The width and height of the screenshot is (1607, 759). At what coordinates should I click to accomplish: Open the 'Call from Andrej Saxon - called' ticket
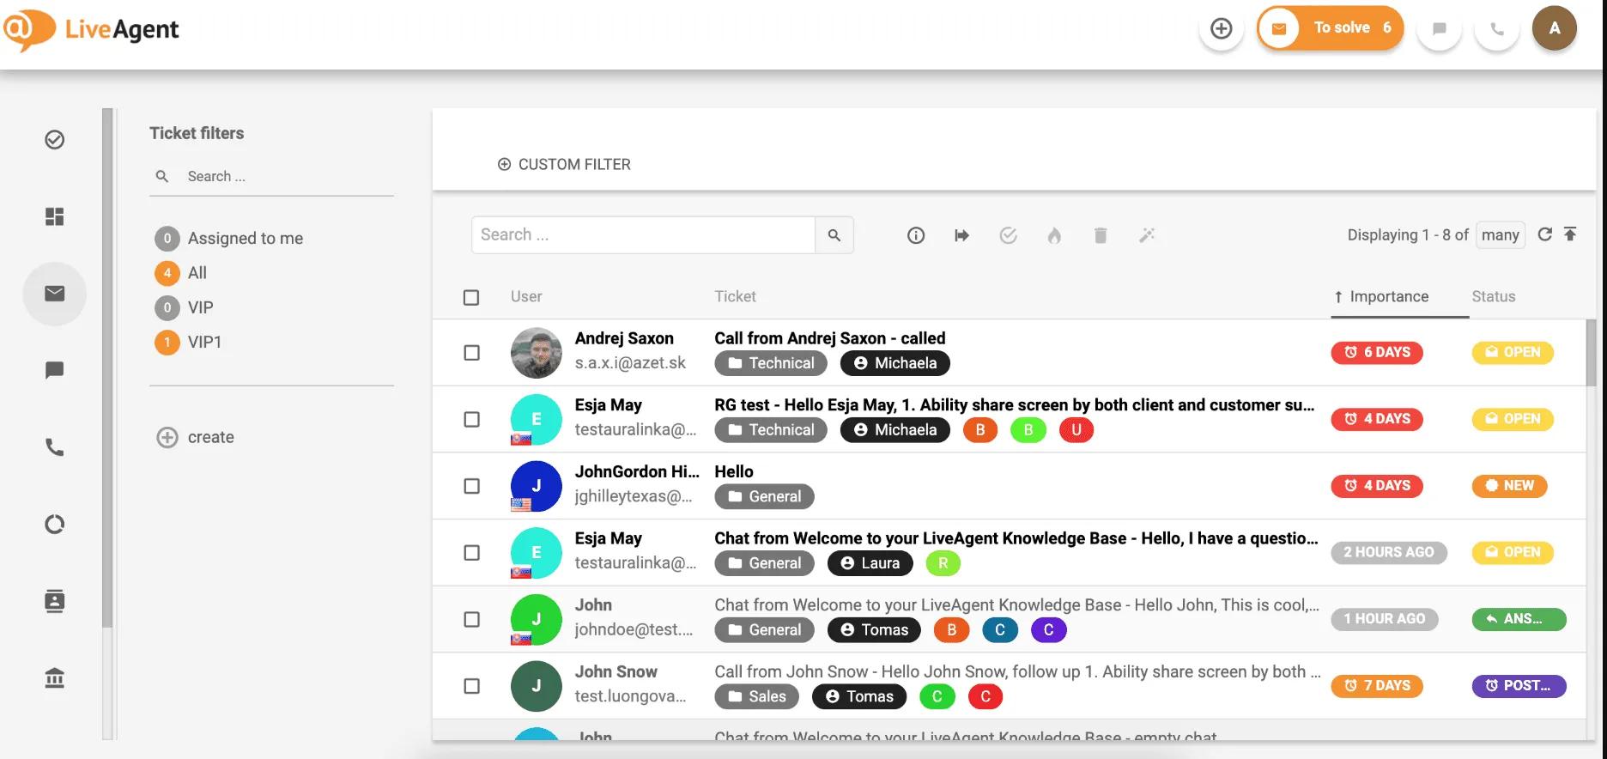830,338
